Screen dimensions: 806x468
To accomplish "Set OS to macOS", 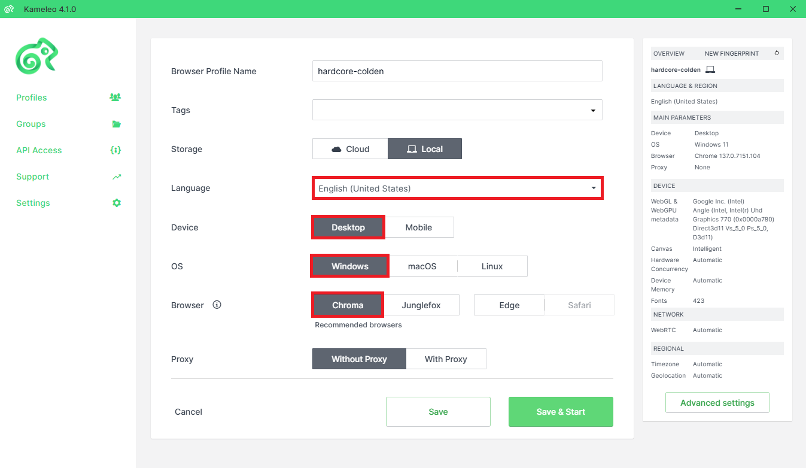I will point(422,266).
